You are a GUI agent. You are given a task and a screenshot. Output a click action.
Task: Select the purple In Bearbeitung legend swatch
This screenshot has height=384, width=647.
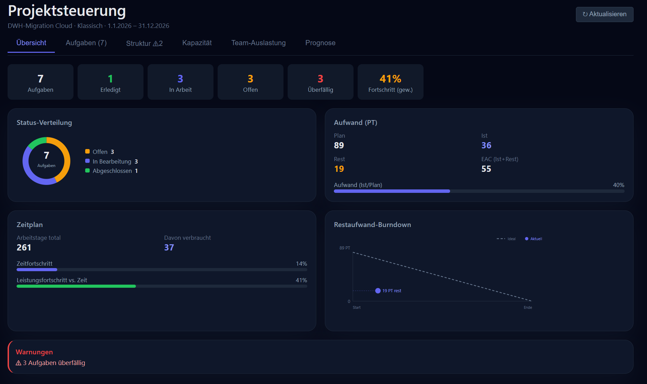(x=87, y=161)
